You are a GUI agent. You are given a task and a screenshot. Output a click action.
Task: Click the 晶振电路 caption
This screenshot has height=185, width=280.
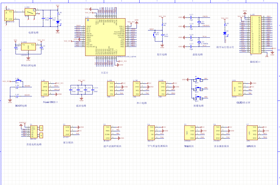tap(198, 55)
